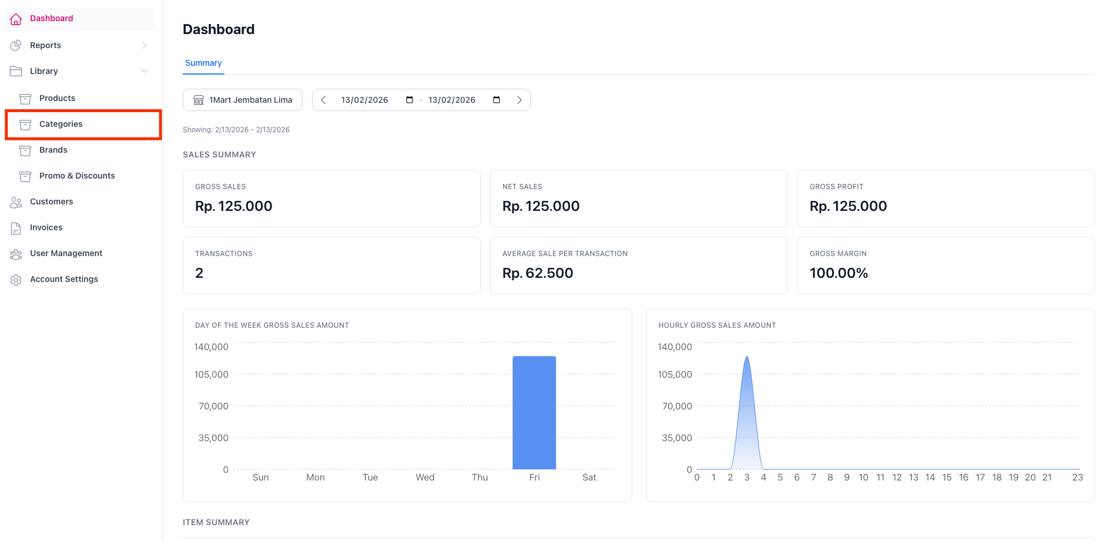Click the Dashboard home icon
1110x541 pixels.
(16, 19)
